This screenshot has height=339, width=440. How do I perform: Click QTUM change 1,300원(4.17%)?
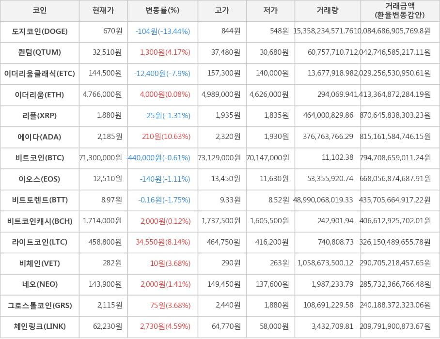(165, 52)
